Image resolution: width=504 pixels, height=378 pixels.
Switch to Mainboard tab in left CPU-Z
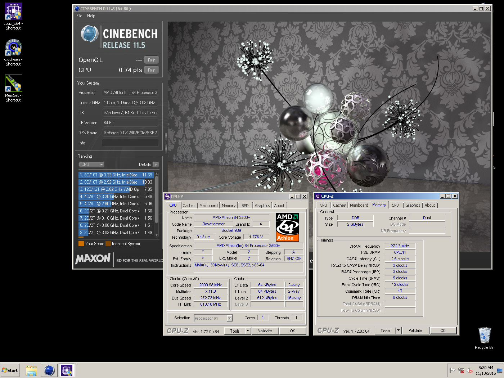pyautogui.click(x=208, y=206)
